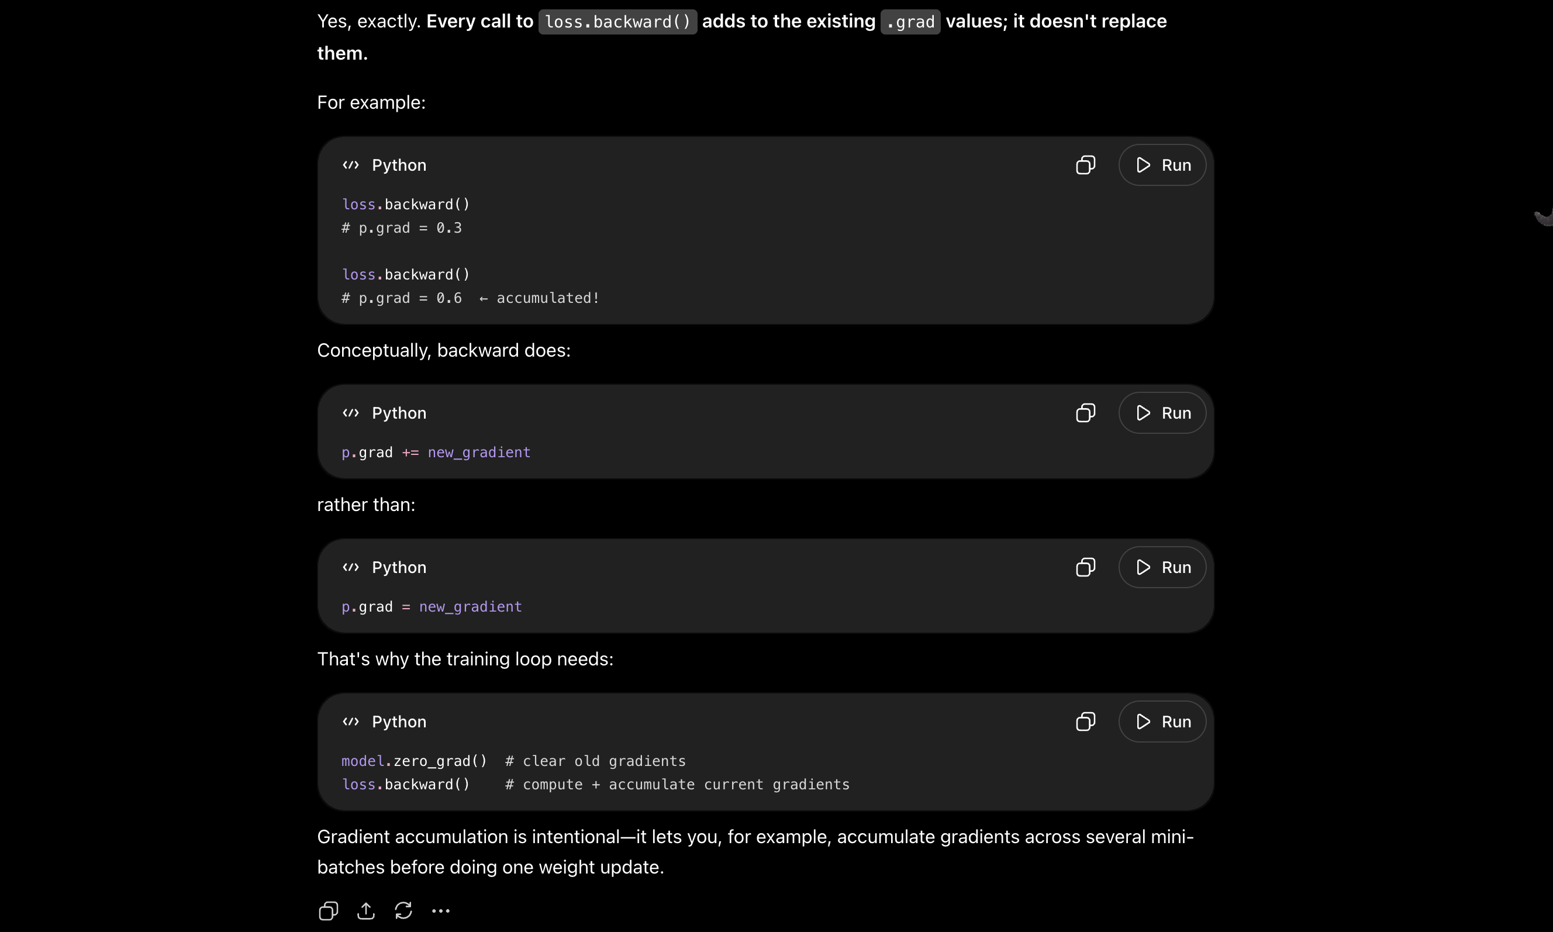Image resolution: width=1553 pixels, height=932 pixels.
Task: Run the model.zero_grad() code block
Action: [1162, 722]
